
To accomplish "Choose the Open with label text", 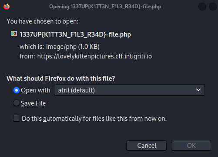I will click(36, 90).
